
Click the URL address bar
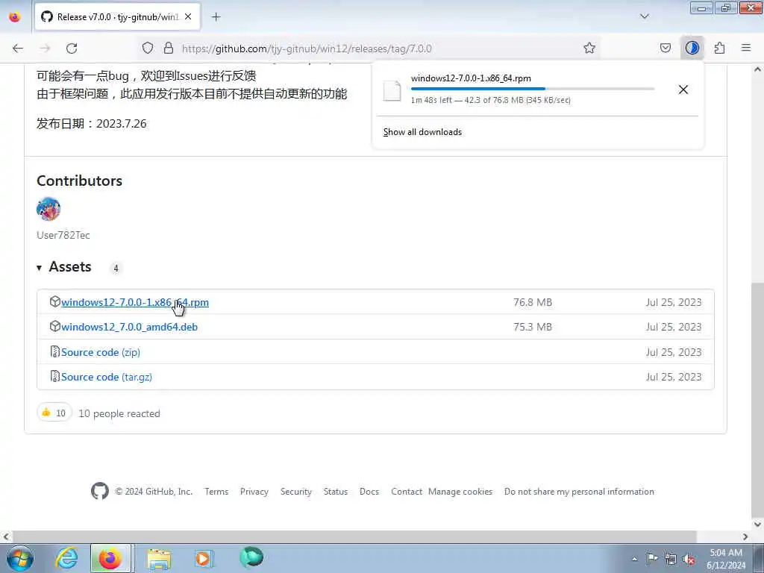(370, 48)
